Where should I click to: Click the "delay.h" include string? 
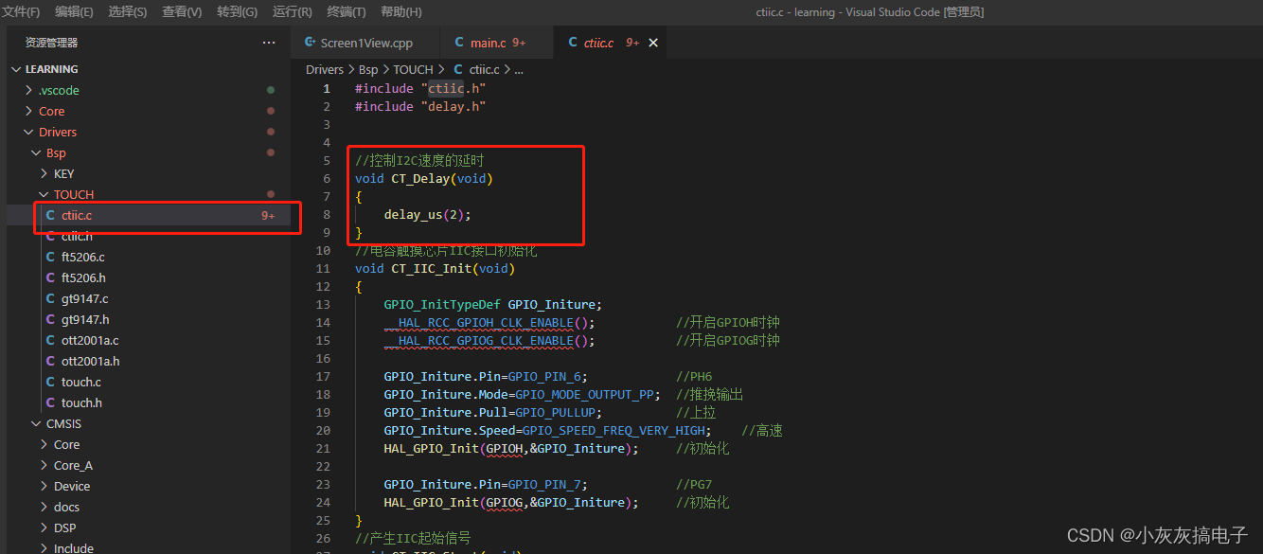tap(453, 106)
